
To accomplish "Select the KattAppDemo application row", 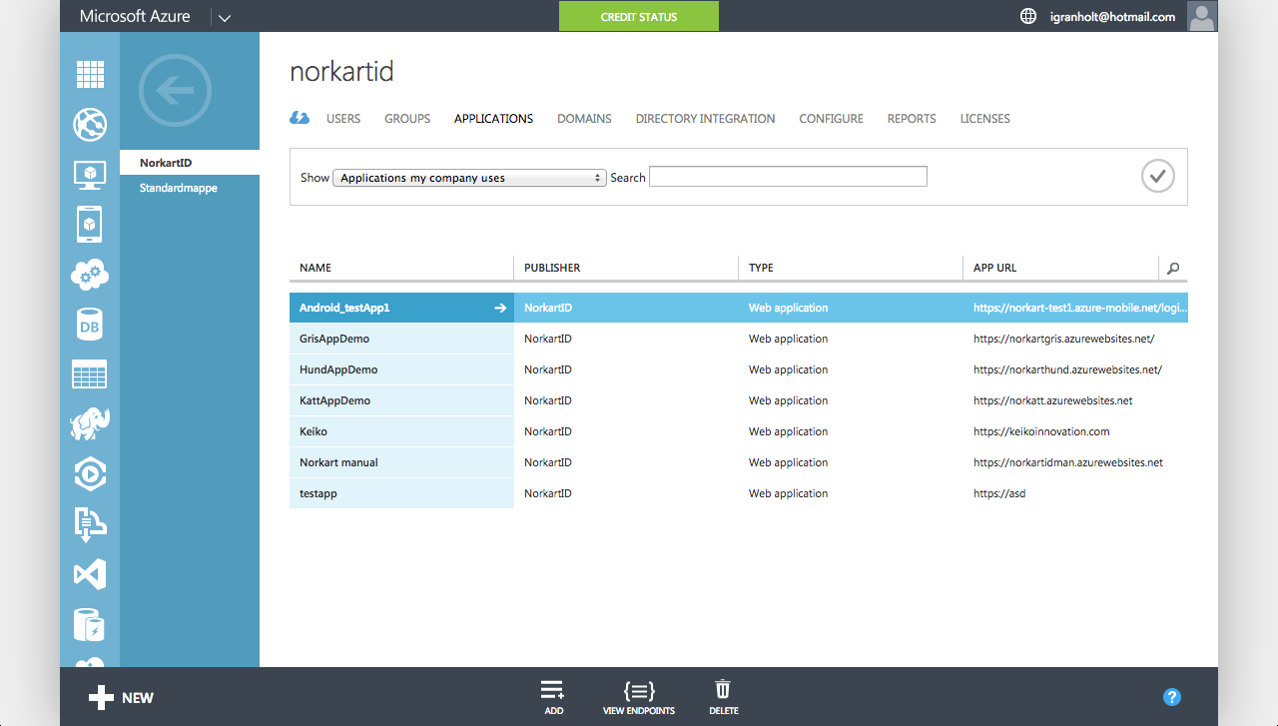I will click(x=739, y=400).
